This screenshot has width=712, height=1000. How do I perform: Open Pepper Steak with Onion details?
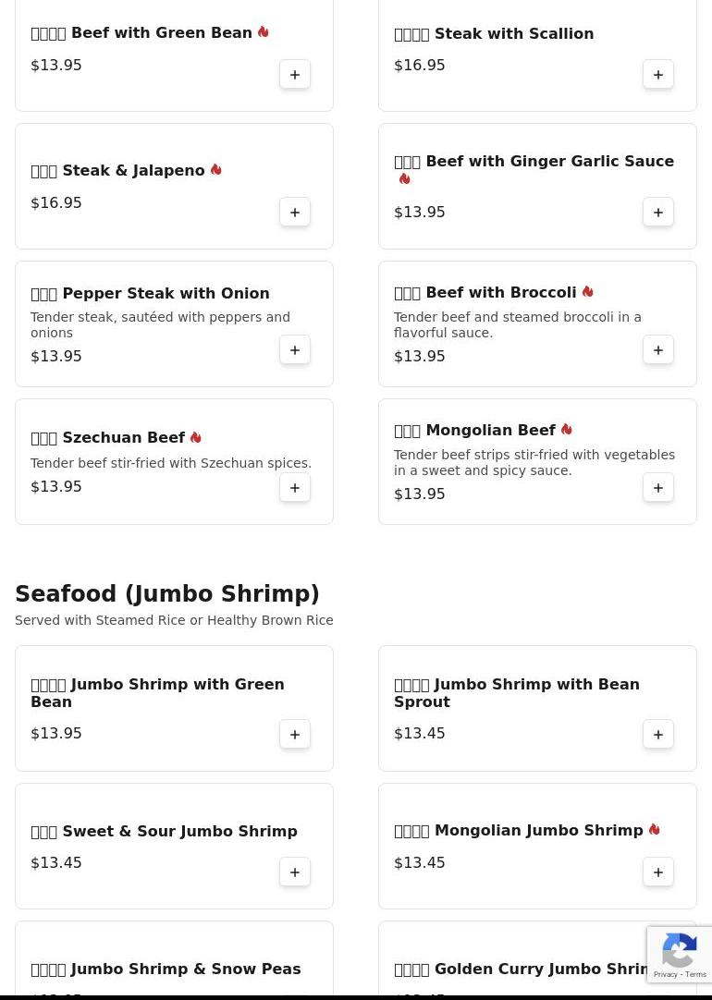pyautogui.click(x=166, y=294)
